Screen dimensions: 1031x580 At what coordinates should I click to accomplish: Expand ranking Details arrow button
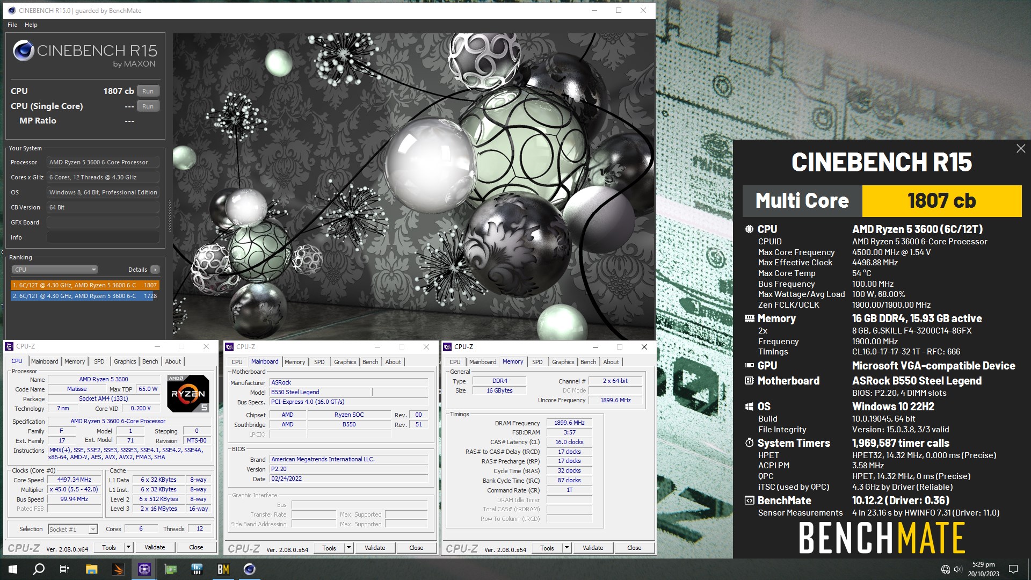coord(155,270)
